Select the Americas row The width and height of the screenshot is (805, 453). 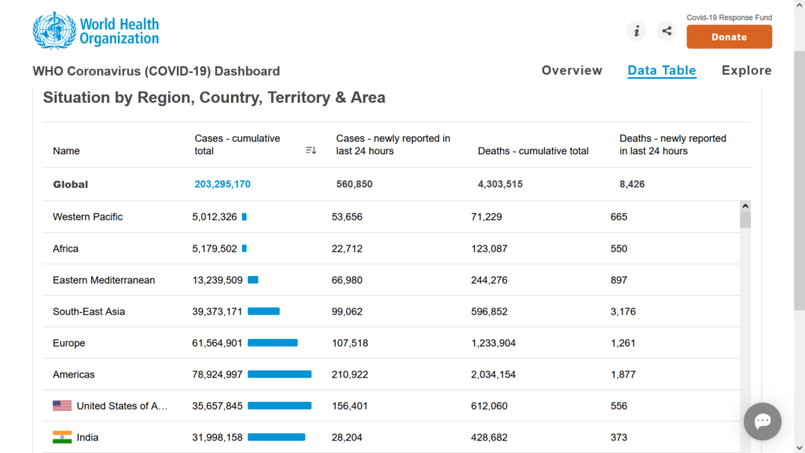[391, 374]
